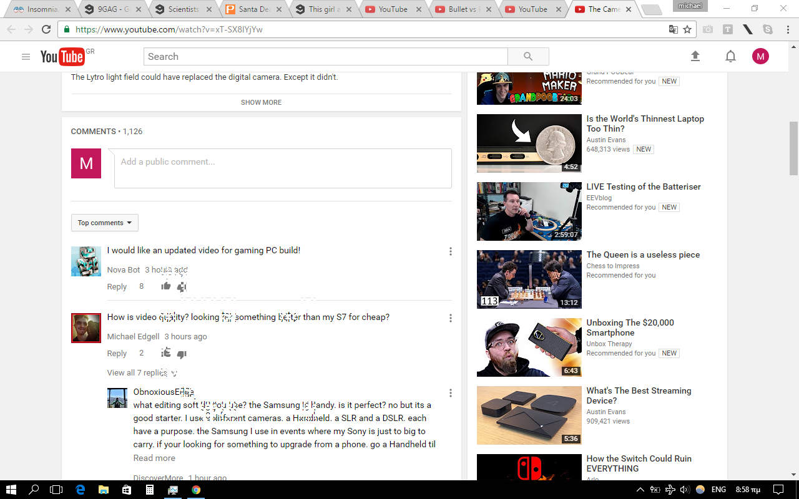Dislike Michael Edgell's comment
Image resolution: width=799 pixels, height=499 pixels.
(x=182, y=354)
